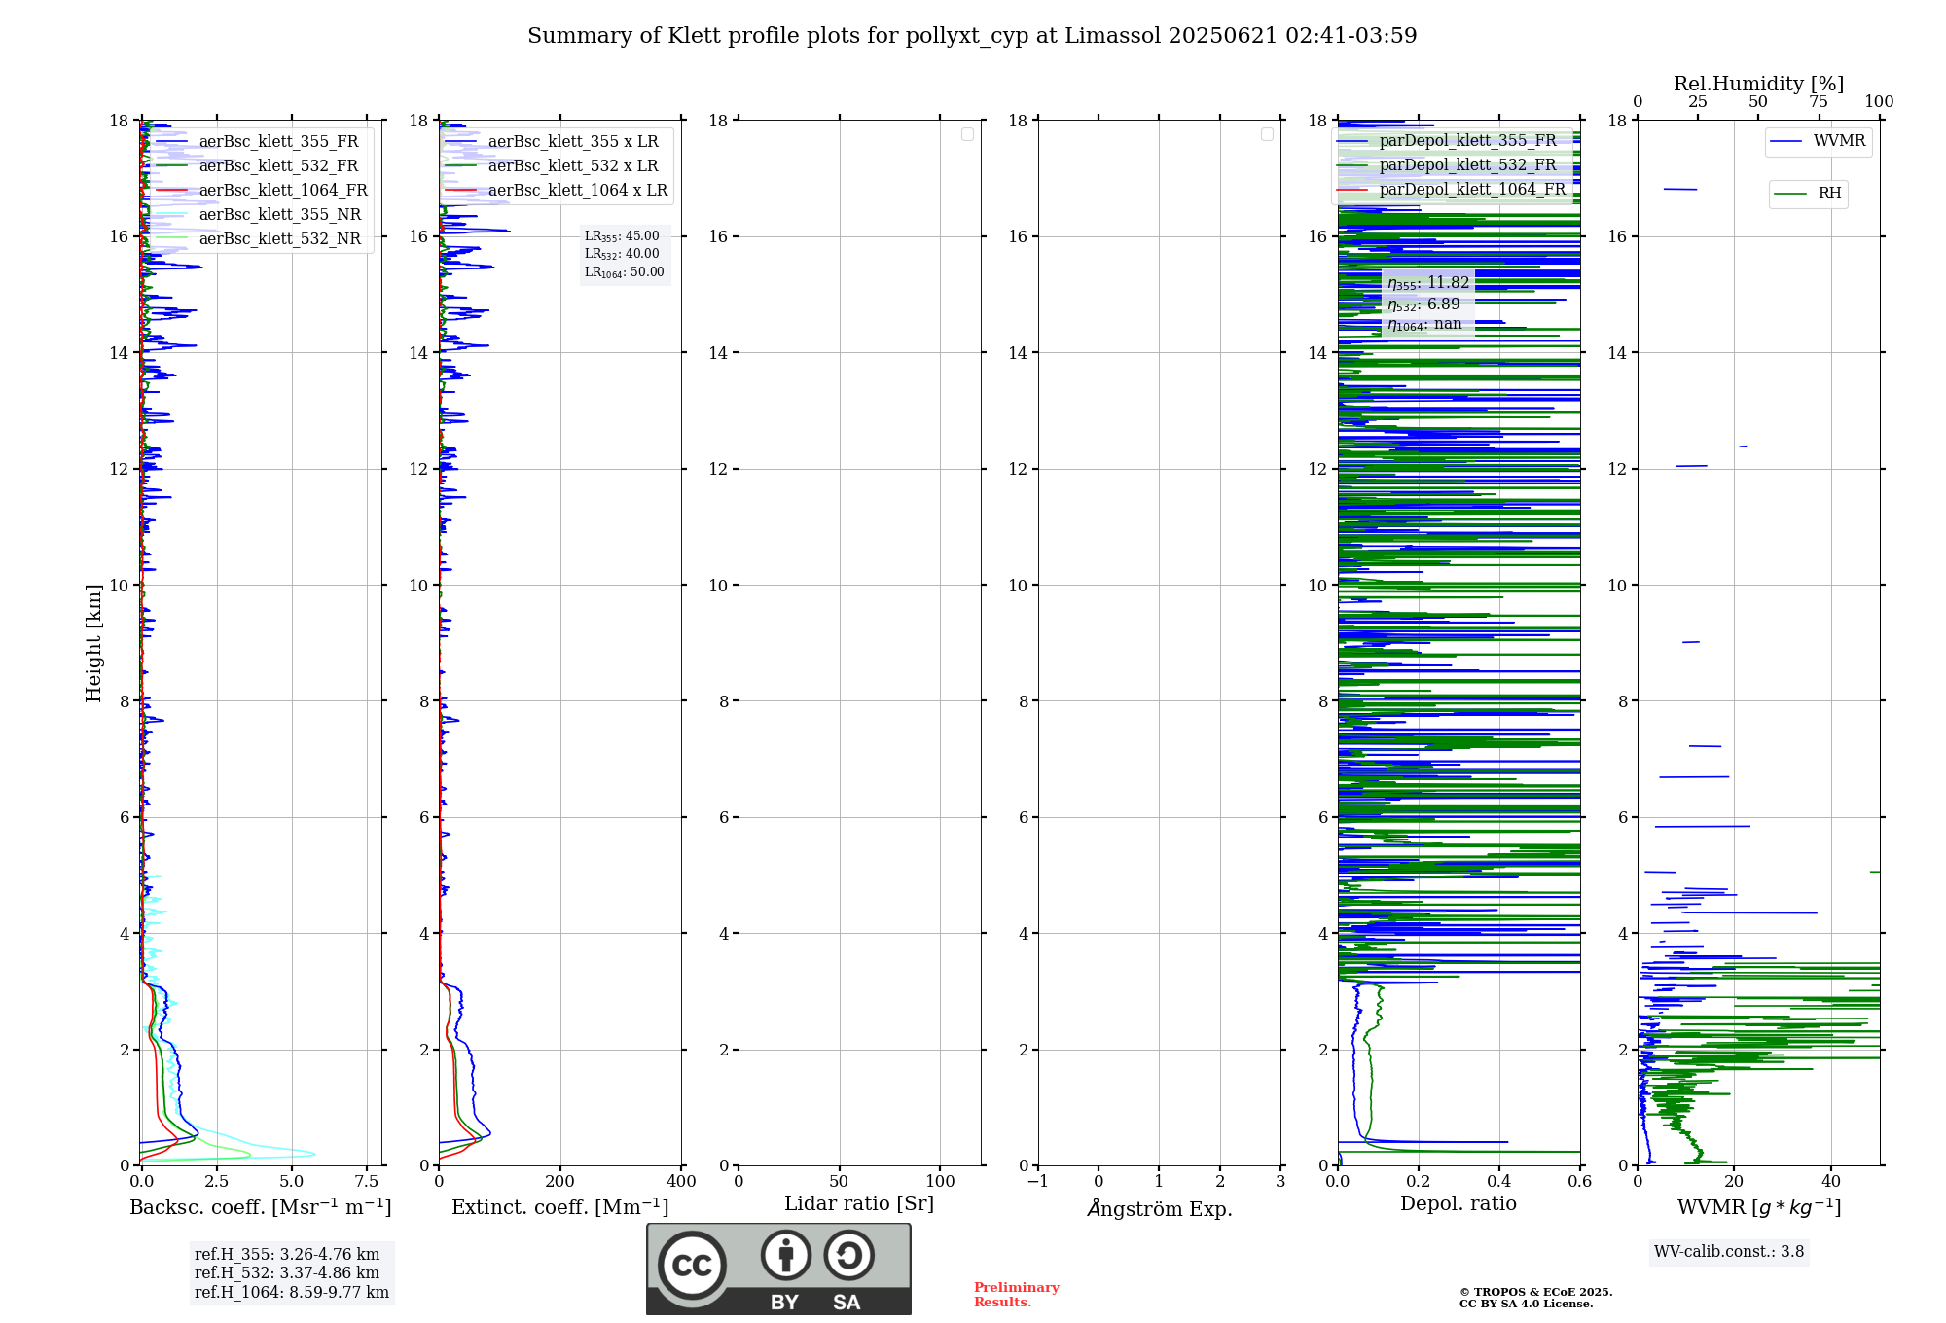The height and width of the screenshot is (1323, 1946).
Task: Click the −1 tick on Ångström axis
Action: (x=1038, y=1182)
